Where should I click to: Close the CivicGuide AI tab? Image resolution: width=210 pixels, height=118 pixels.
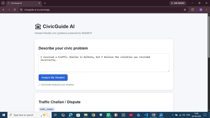39,3
